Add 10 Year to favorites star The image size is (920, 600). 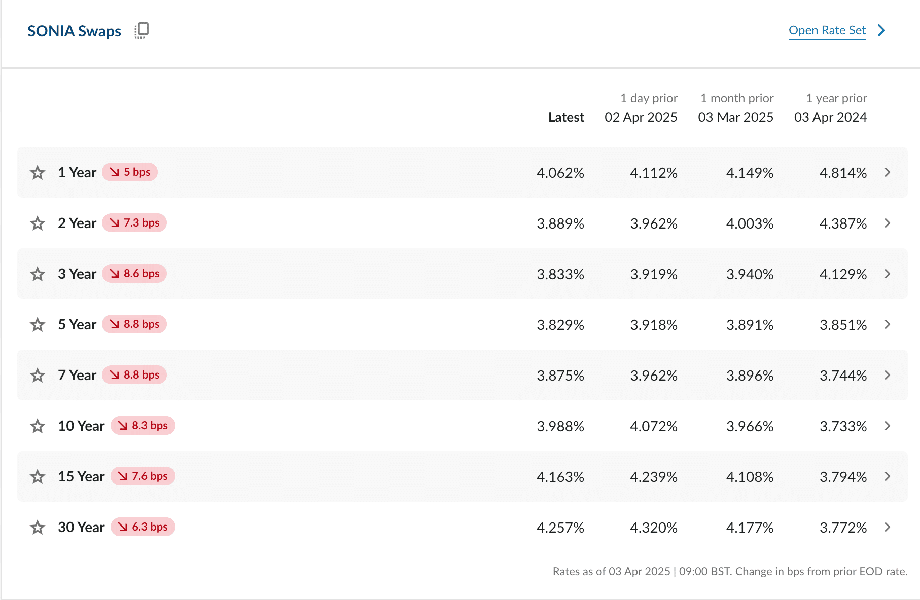coord(38,426)
